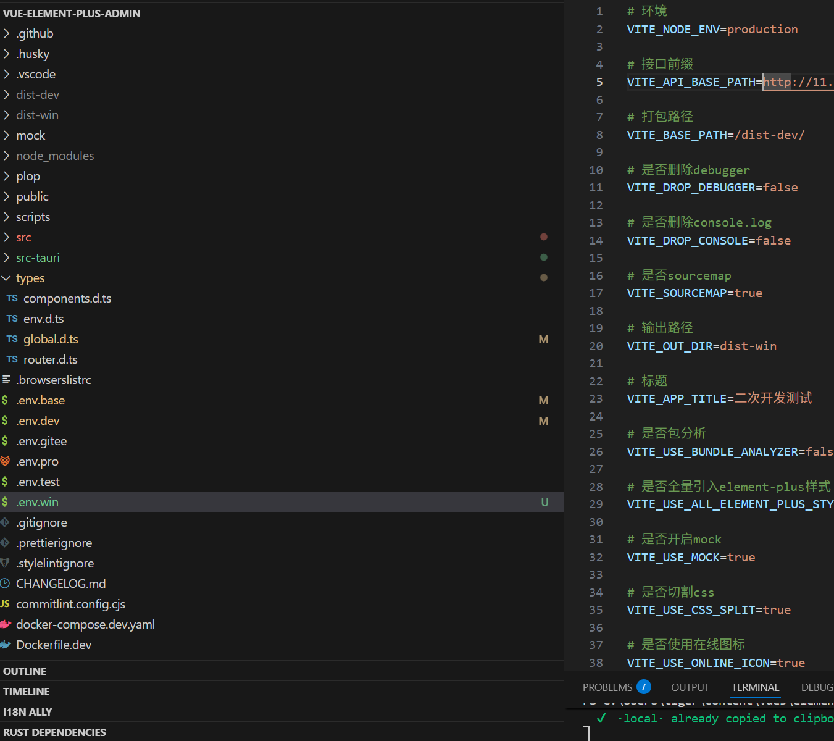Expand the .vscode folder
834x741 pixels.
7,74
